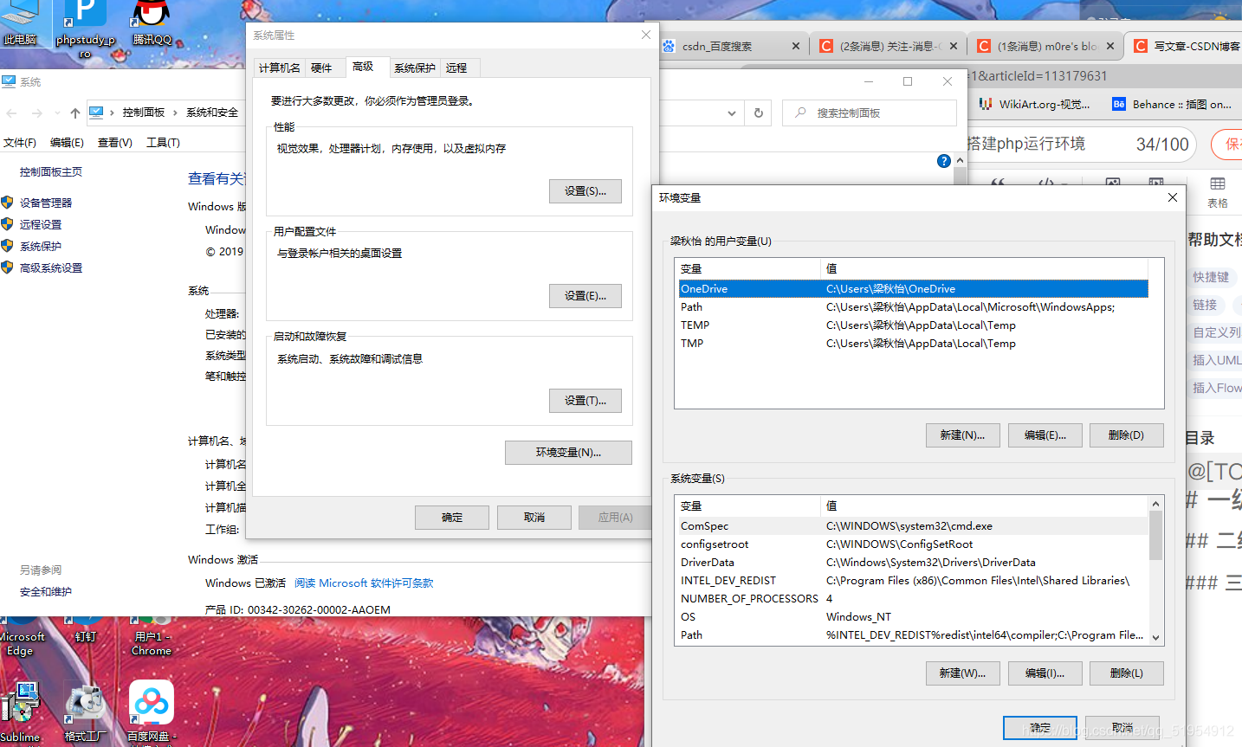Image resolution: width=1242 pixels, height=747 pixels.
Task: Go up one level in control panel
Action: (75, 113)
